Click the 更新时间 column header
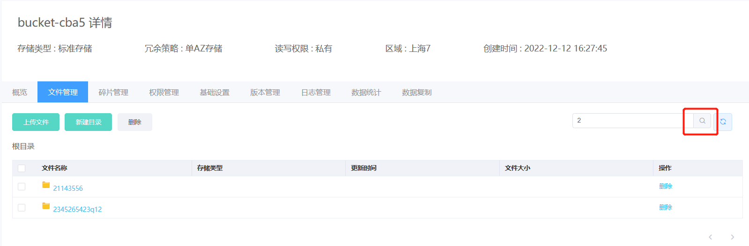Screen dimensions: 749x246 [364, 168]
